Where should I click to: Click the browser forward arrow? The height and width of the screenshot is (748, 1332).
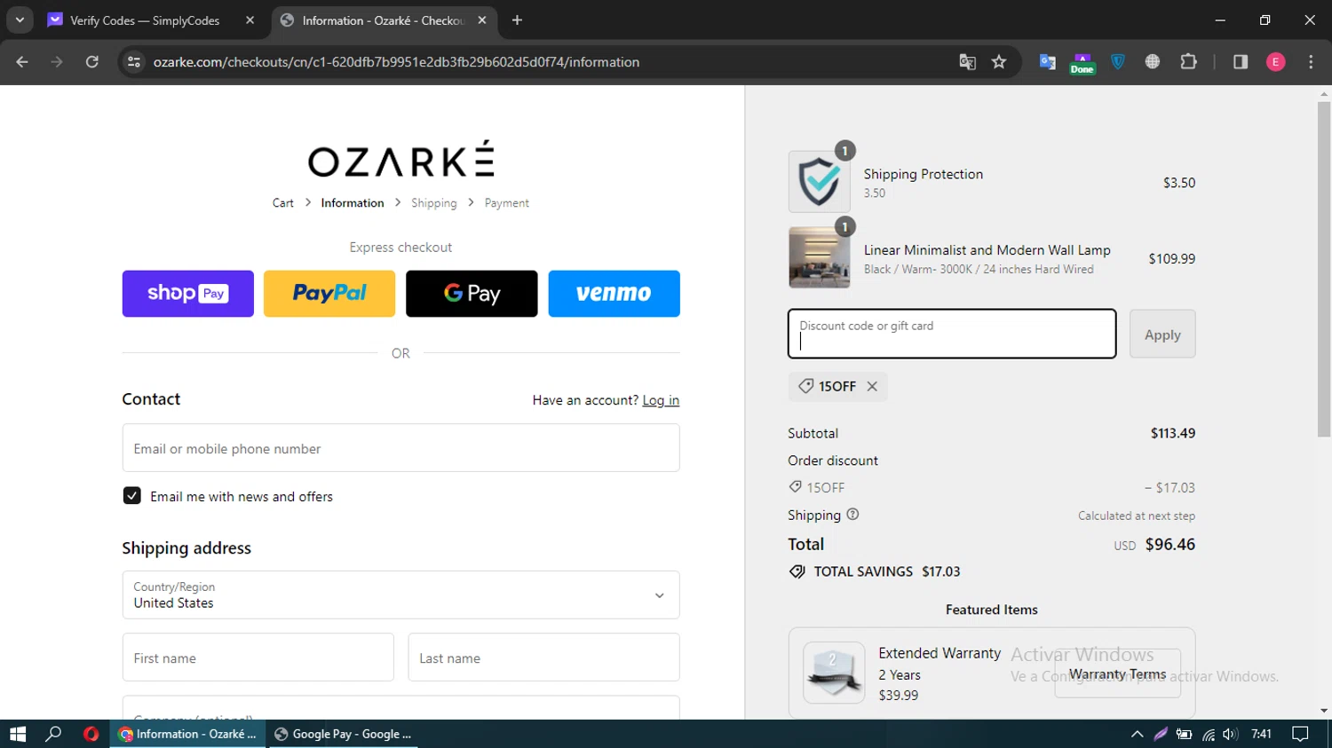coord(57,62)
